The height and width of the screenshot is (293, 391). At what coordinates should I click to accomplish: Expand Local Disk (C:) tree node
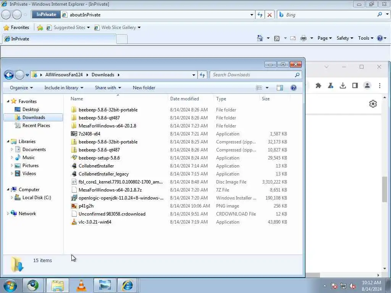(12, 198)
